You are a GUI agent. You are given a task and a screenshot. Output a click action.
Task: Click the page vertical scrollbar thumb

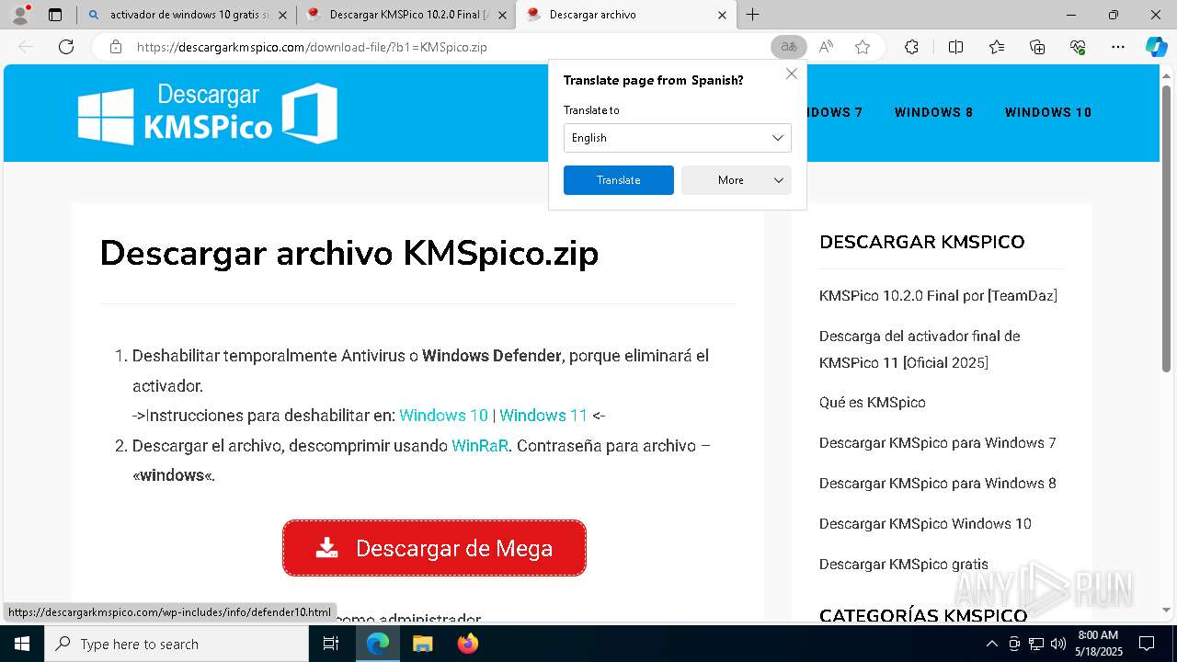coord(1167,230)
